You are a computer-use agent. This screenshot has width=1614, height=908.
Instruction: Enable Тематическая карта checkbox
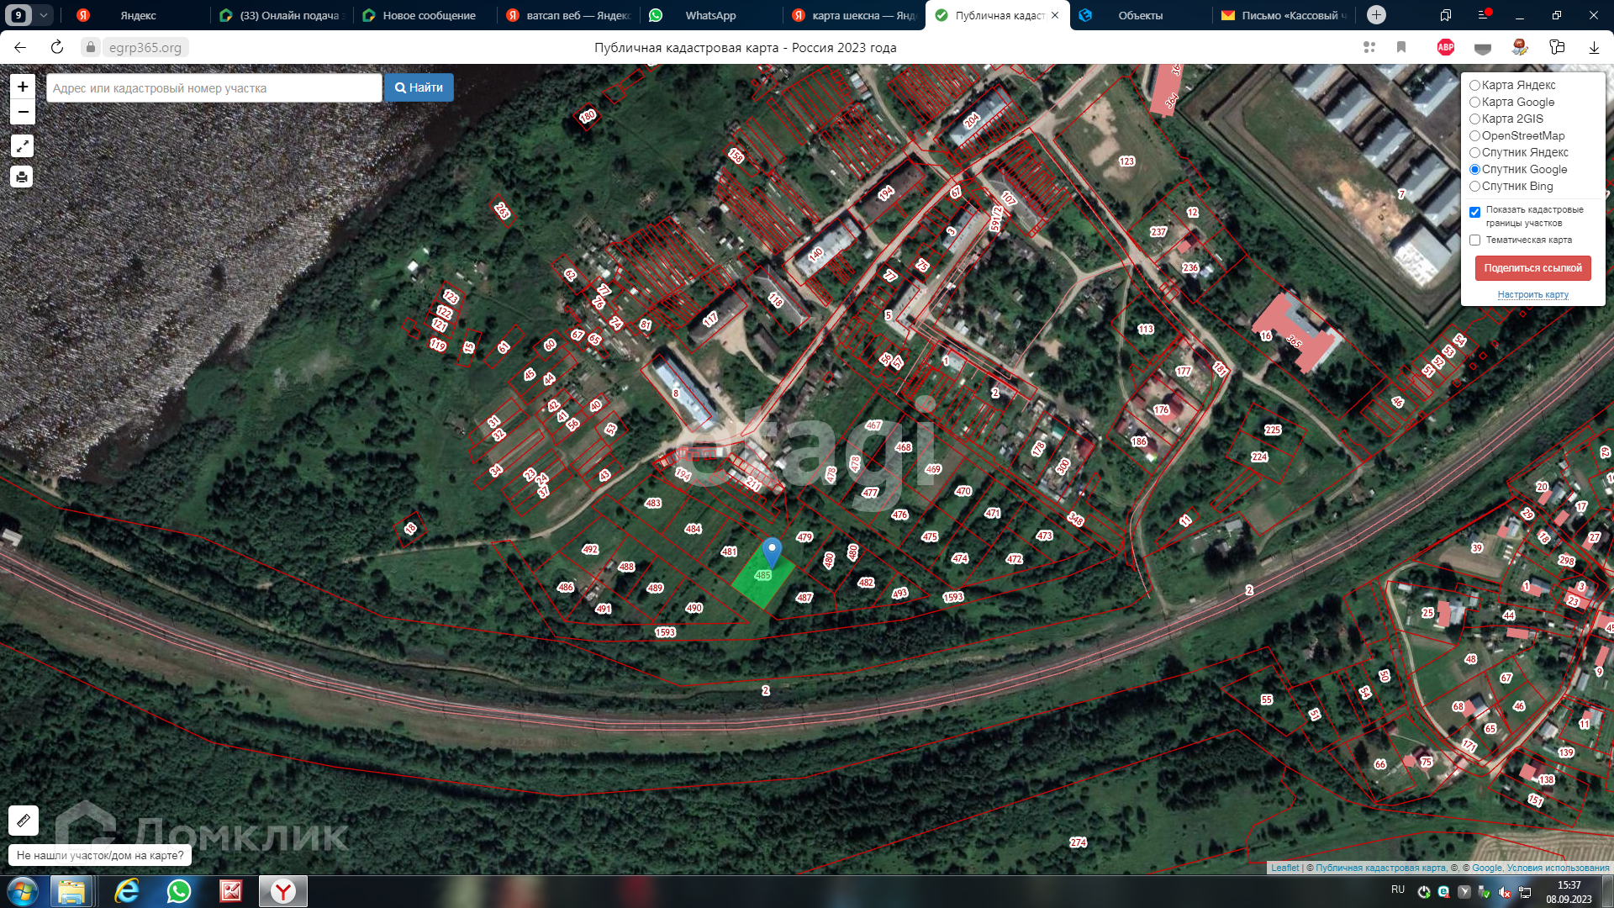pos(1474,240)
